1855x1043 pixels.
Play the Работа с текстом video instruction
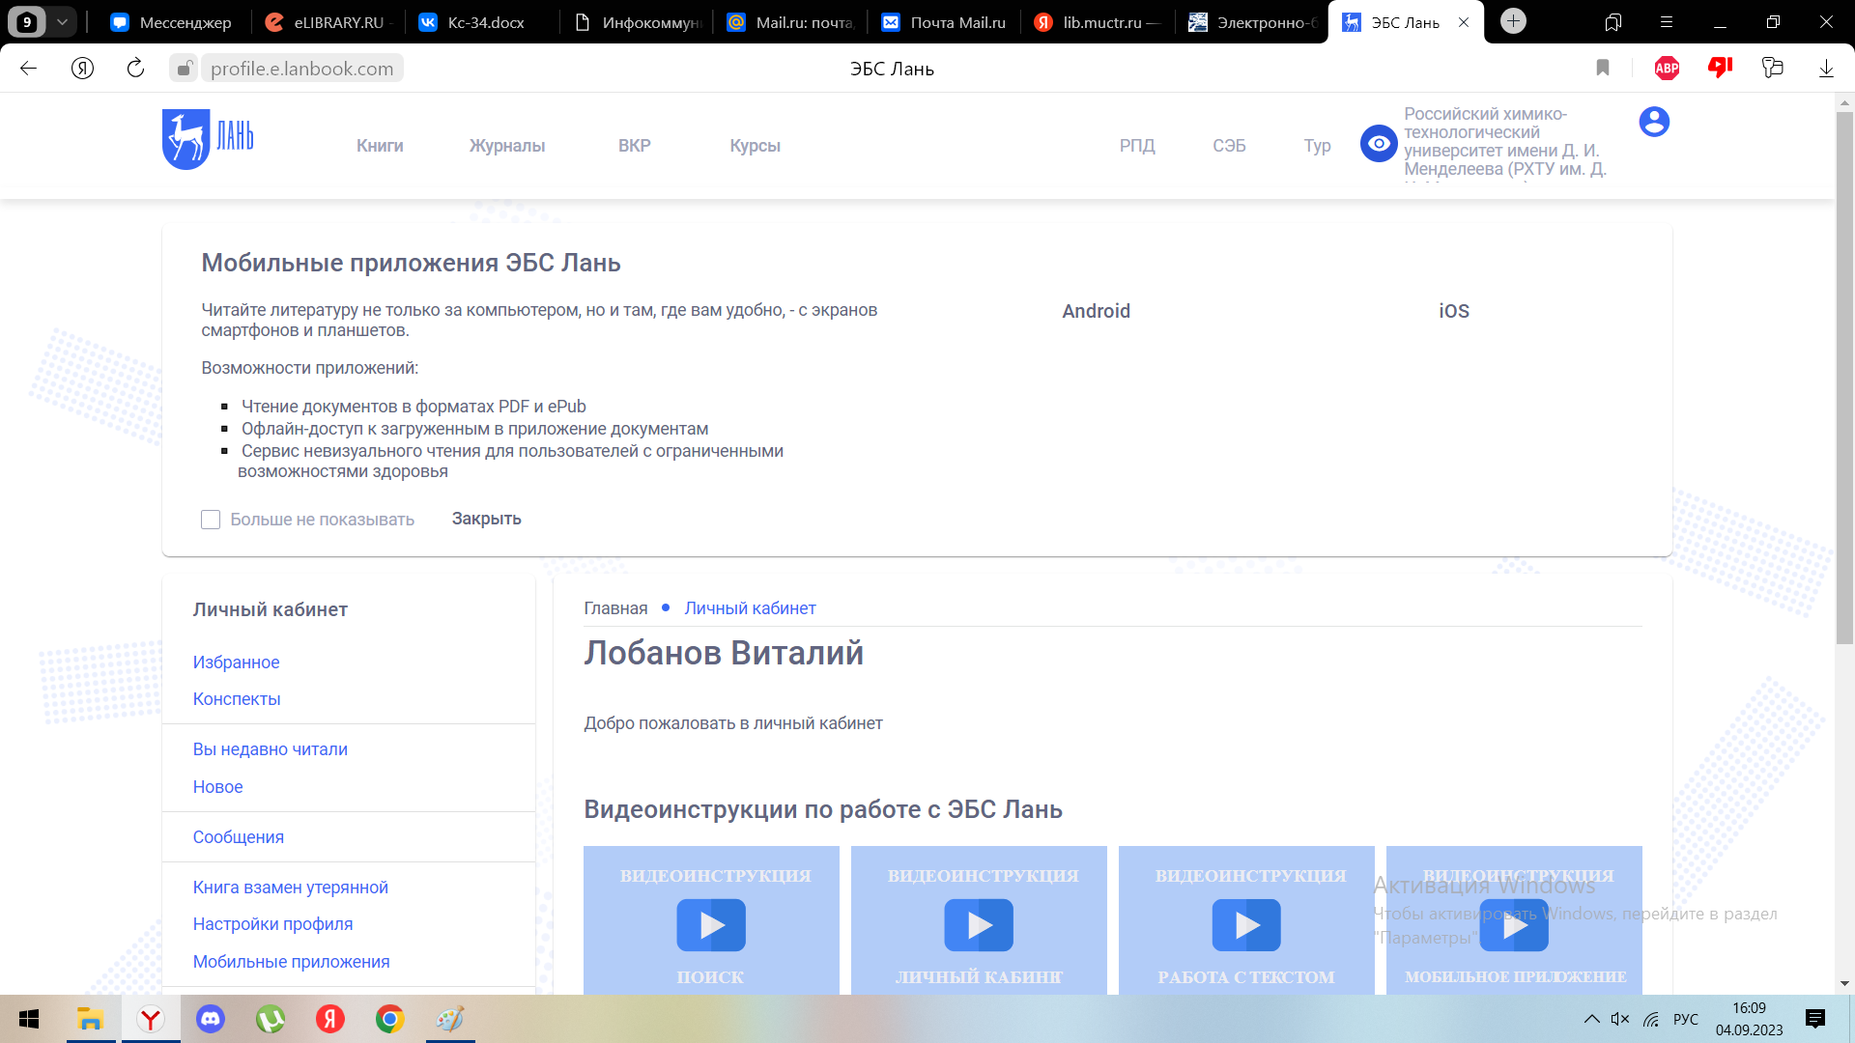[x=1246, y=924]
